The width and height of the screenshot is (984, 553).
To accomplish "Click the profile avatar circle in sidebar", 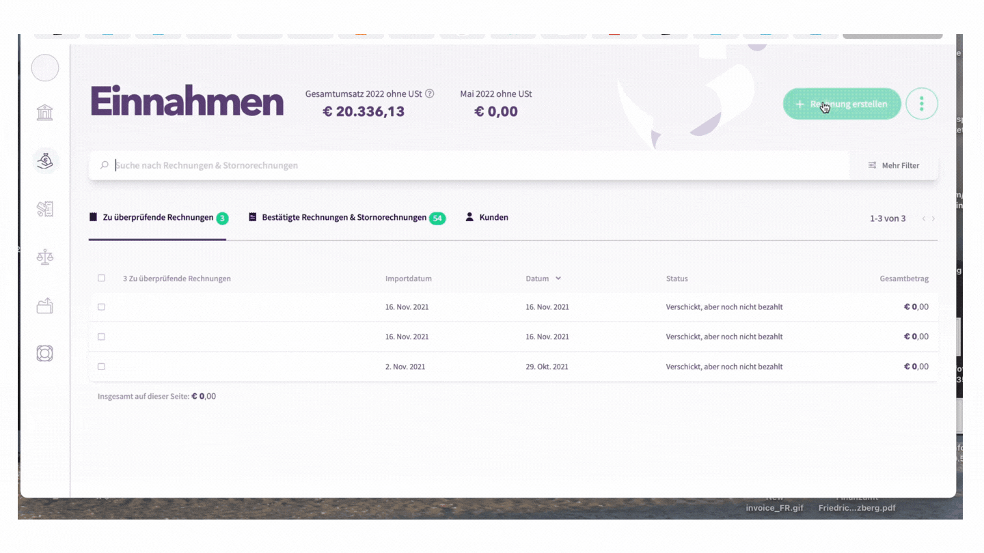I will tap(45, 68).
